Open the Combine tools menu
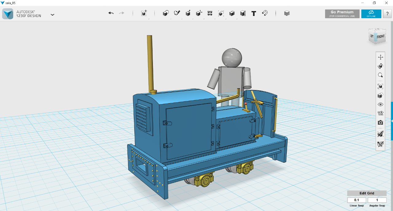 (x=232, y=13)
